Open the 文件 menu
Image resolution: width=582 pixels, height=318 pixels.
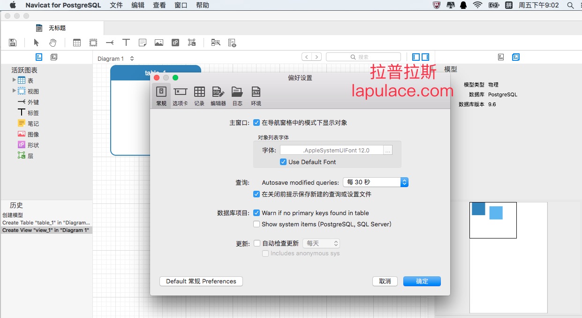click(x=116, y=5)
